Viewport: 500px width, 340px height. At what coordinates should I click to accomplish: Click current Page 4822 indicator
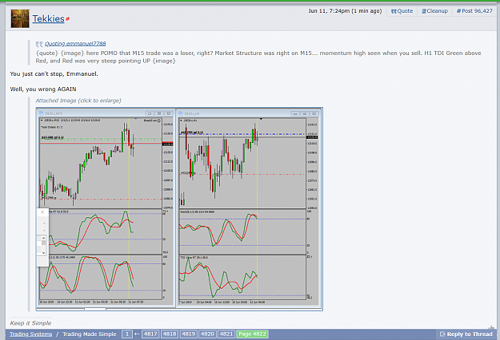[x=252, y=334]
